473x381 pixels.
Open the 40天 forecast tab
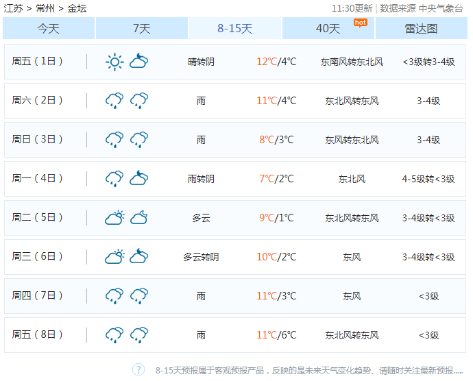tap(328, 29)
